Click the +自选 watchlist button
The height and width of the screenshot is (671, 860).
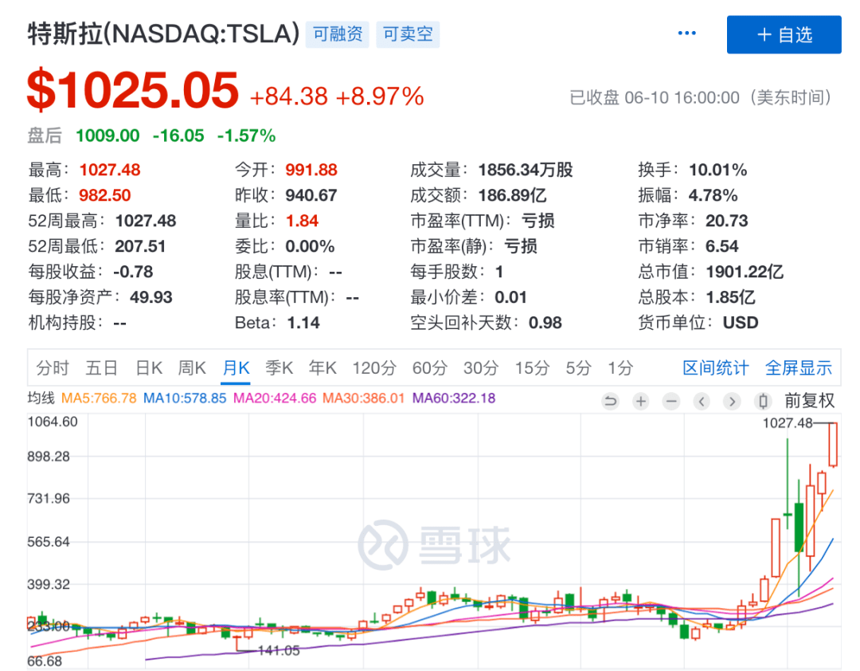pyautogui.click(x=784, y=33)
